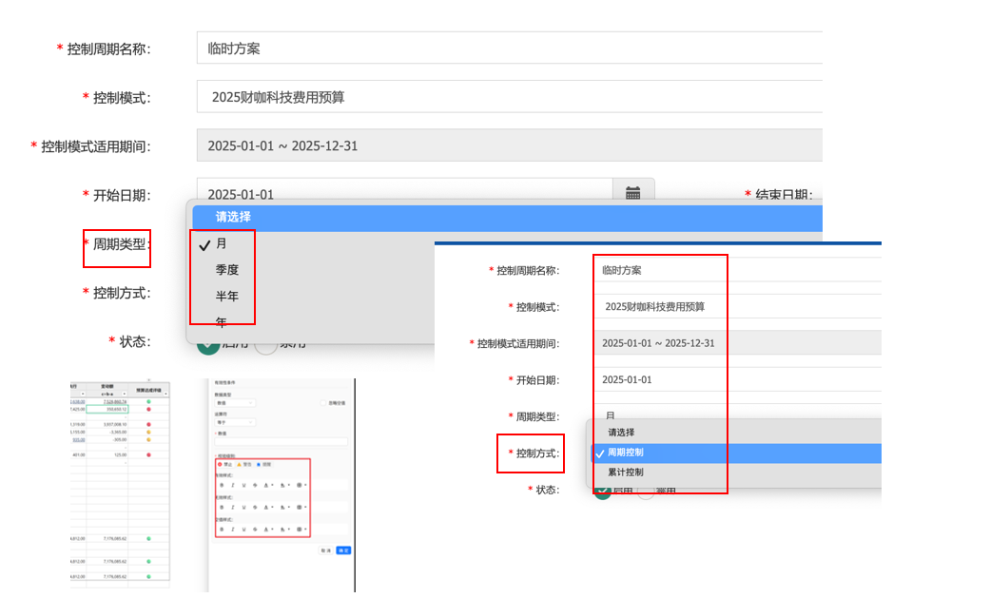Open fill color in third style row
This screenshot has width=990, height=598.
pyautogui.click(x=284, y=530)
